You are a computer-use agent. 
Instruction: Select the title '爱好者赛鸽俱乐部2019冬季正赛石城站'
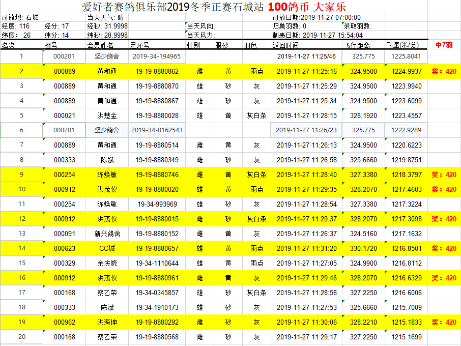(172, 7)
